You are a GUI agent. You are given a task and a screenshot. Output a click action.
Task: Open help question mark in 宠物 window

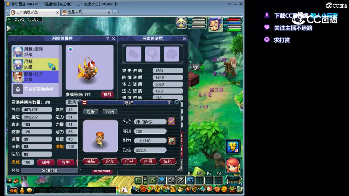[x=169, y=102]
